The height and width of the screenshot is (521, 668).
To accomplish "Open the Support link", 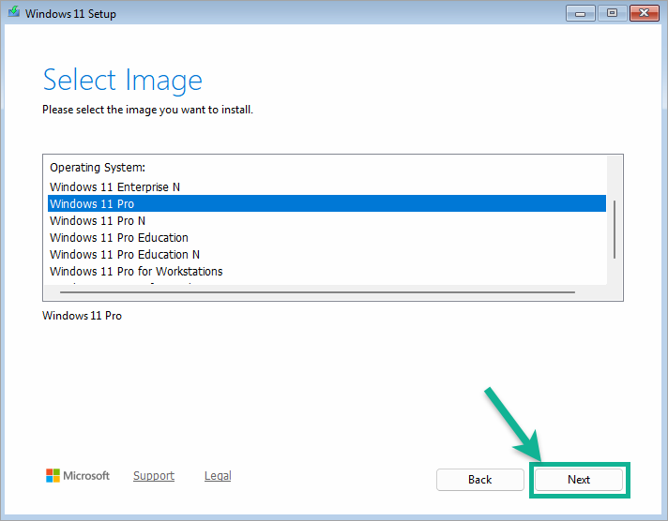I will [154, 476].
